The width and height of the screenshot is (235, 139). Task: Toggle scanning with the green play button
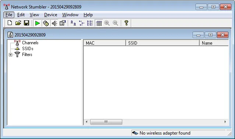pos(37,23)
